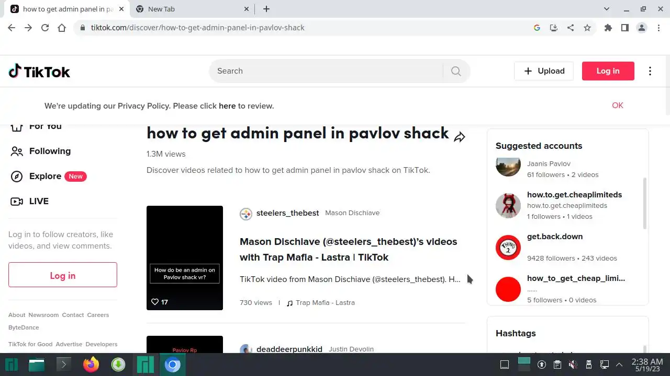Click the Google icon in the address bar

coord(537,28)
